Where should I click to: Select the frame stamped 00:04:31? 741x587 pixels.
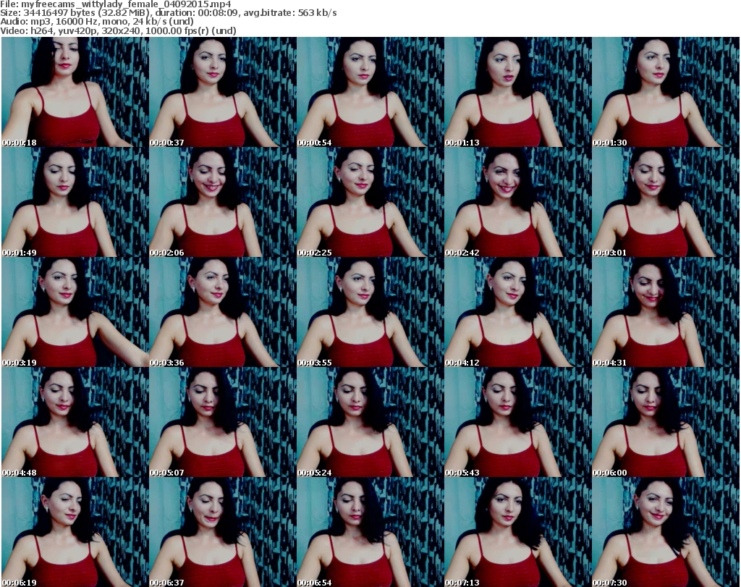[x=666, y=313]
